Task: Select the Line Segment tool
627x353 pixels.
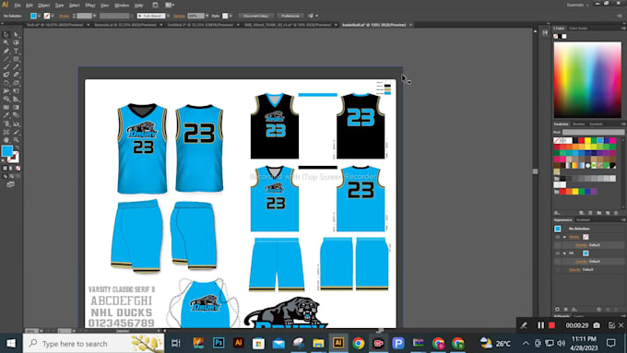Action: click(x=6, y=59)
